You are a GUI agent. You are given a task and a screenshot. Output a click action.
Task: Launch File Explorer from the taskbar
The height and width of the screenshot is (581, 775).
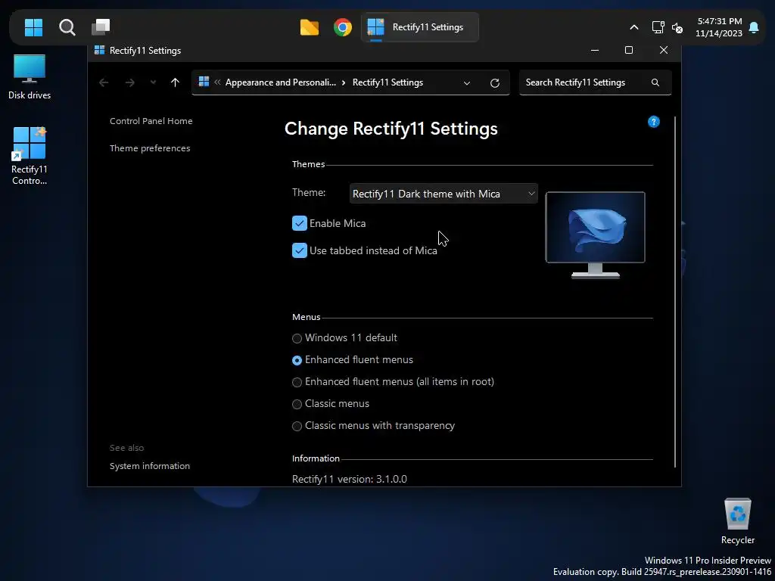(x=310, y=27)
